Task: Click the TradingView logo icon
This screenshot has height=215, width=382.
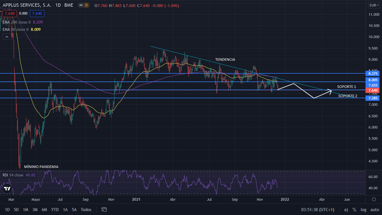Action: tap(7, 189)
